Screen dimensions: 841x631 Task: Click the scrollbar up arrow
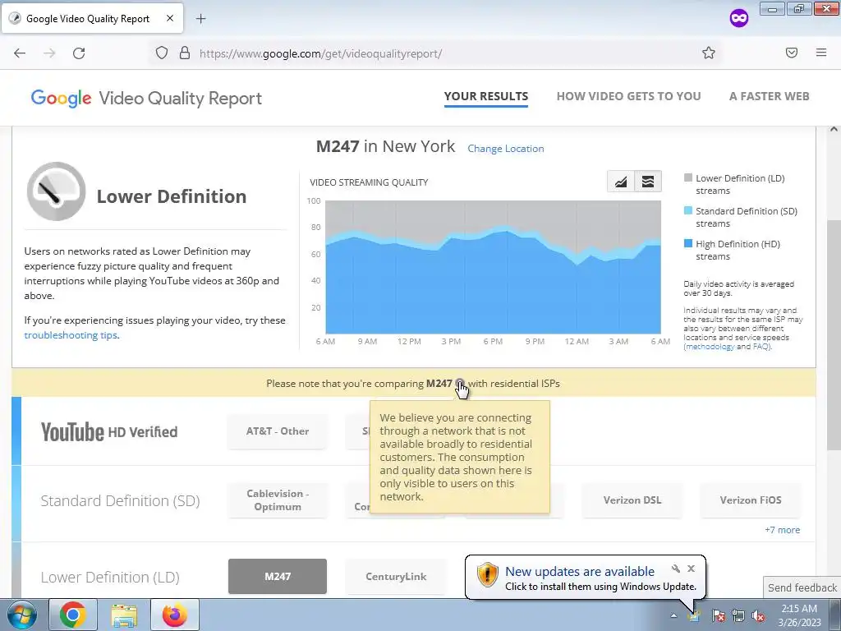834,129
